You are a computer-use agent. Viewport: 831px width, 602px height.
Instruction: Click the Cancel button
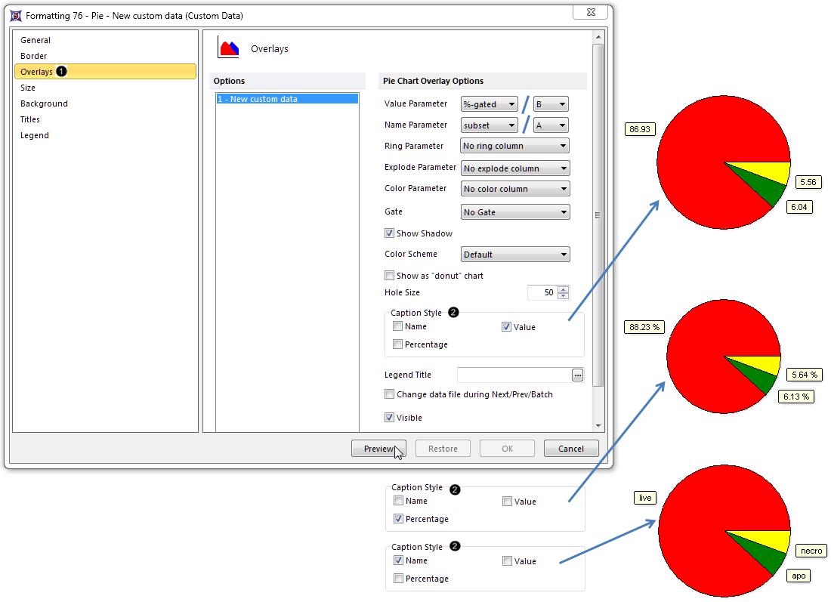pyautogui.click(x=571, y=449)
